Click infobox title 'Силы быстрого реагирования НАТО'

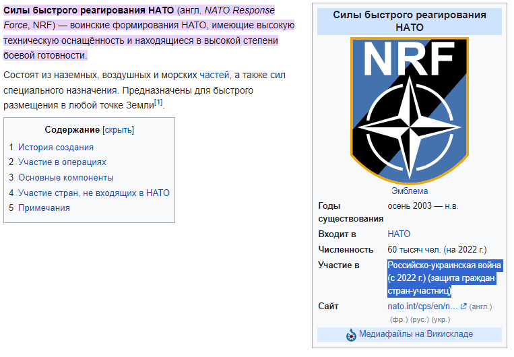410,21
